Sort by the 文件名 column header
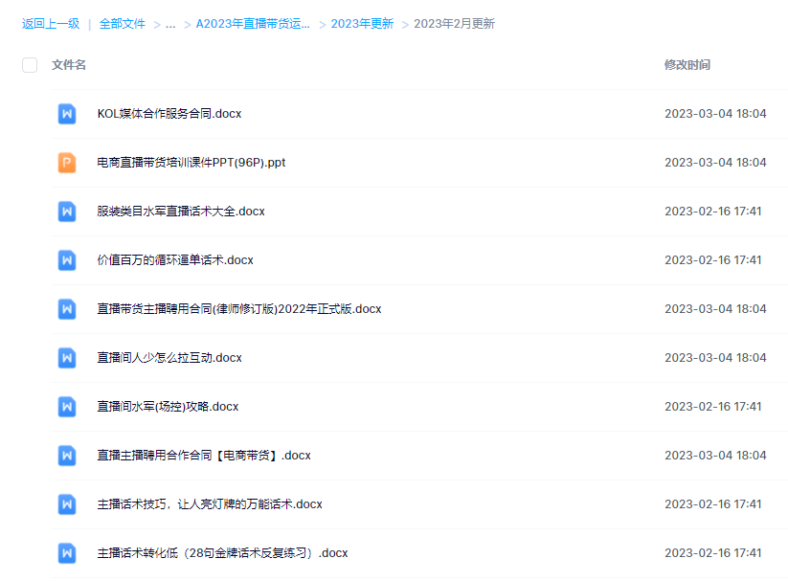The height and width of the screenshot is (581, 788). (x=69, y=65)
